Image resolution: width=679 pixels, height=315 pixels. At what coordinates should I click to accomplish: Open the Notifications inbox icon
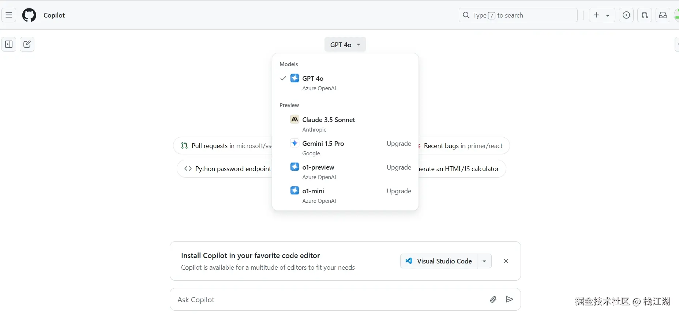tap(663, 15)
